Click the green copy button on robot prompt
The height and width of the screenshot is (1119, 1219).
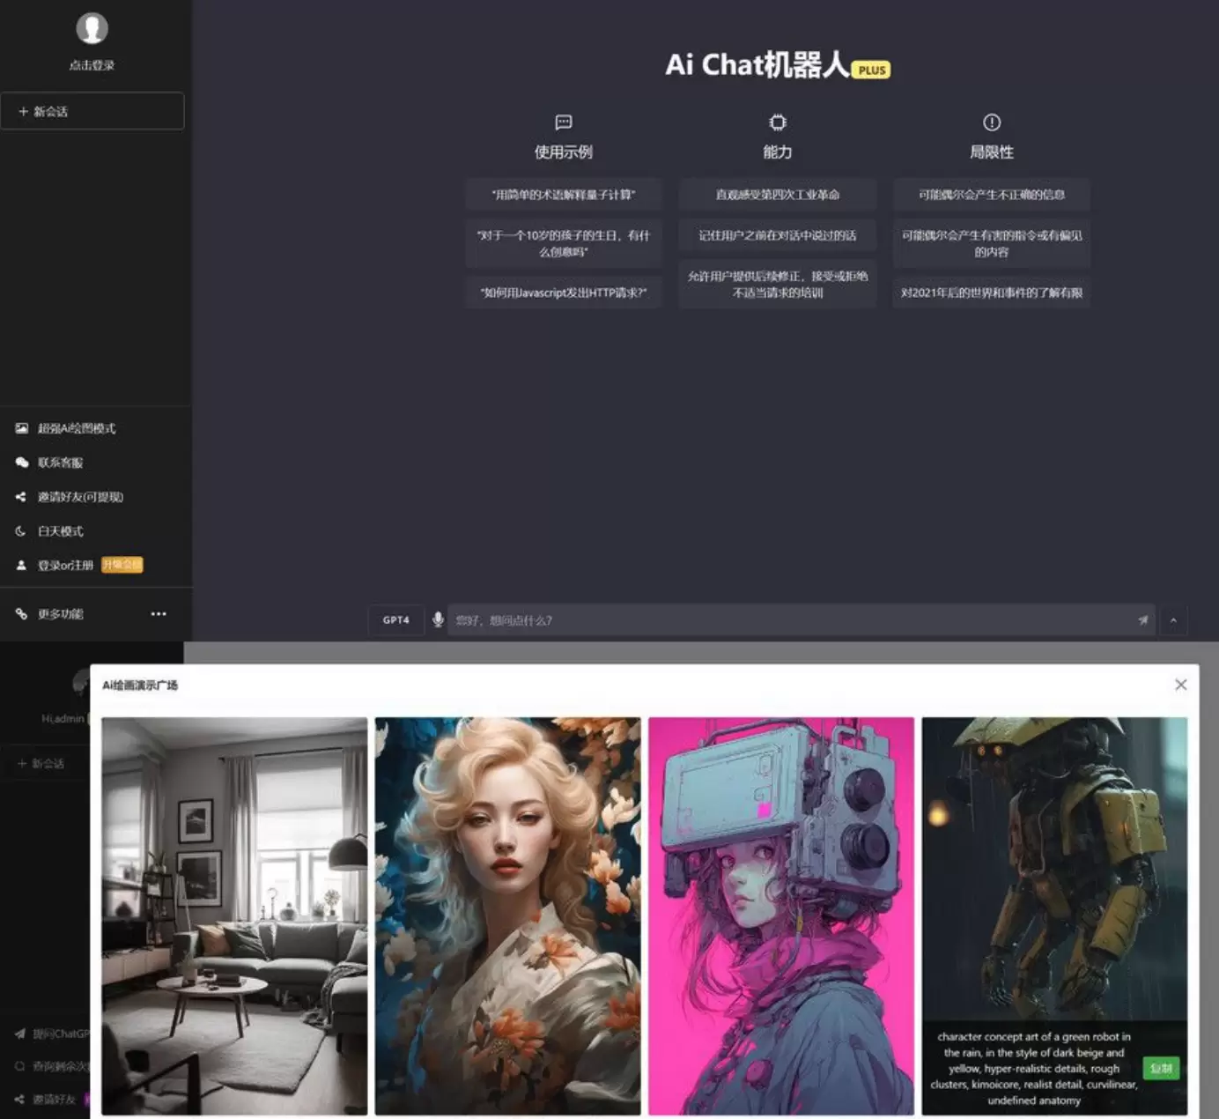[1161, 1068]
